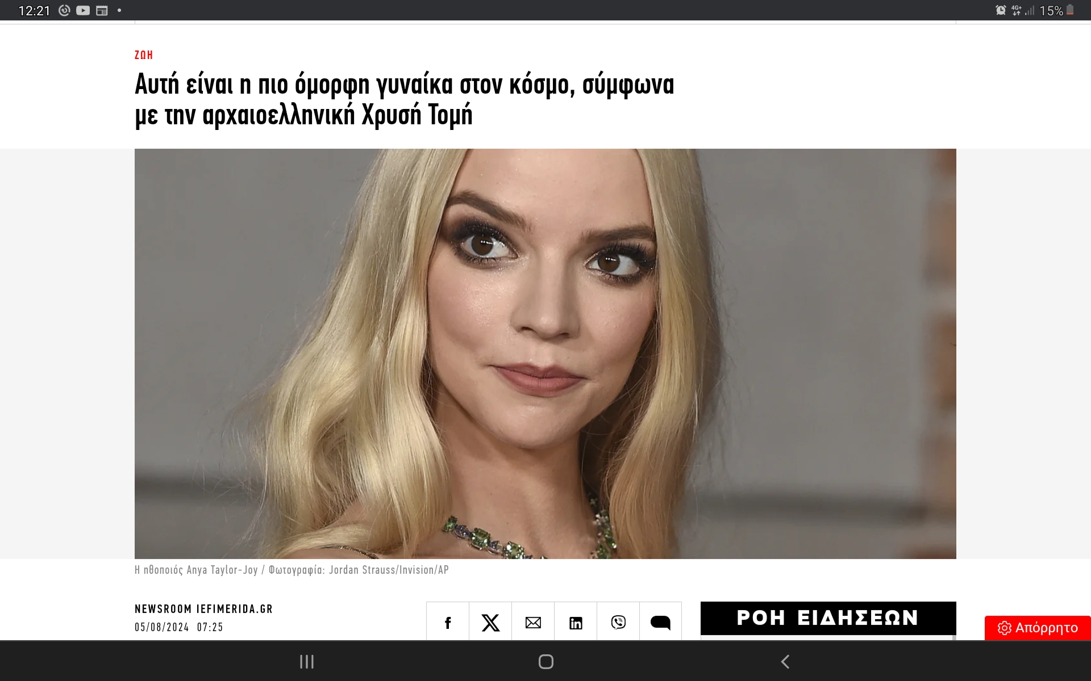Tap Android home button
This screenshot has height=681, width=1091.
click(x=545, y=662)
